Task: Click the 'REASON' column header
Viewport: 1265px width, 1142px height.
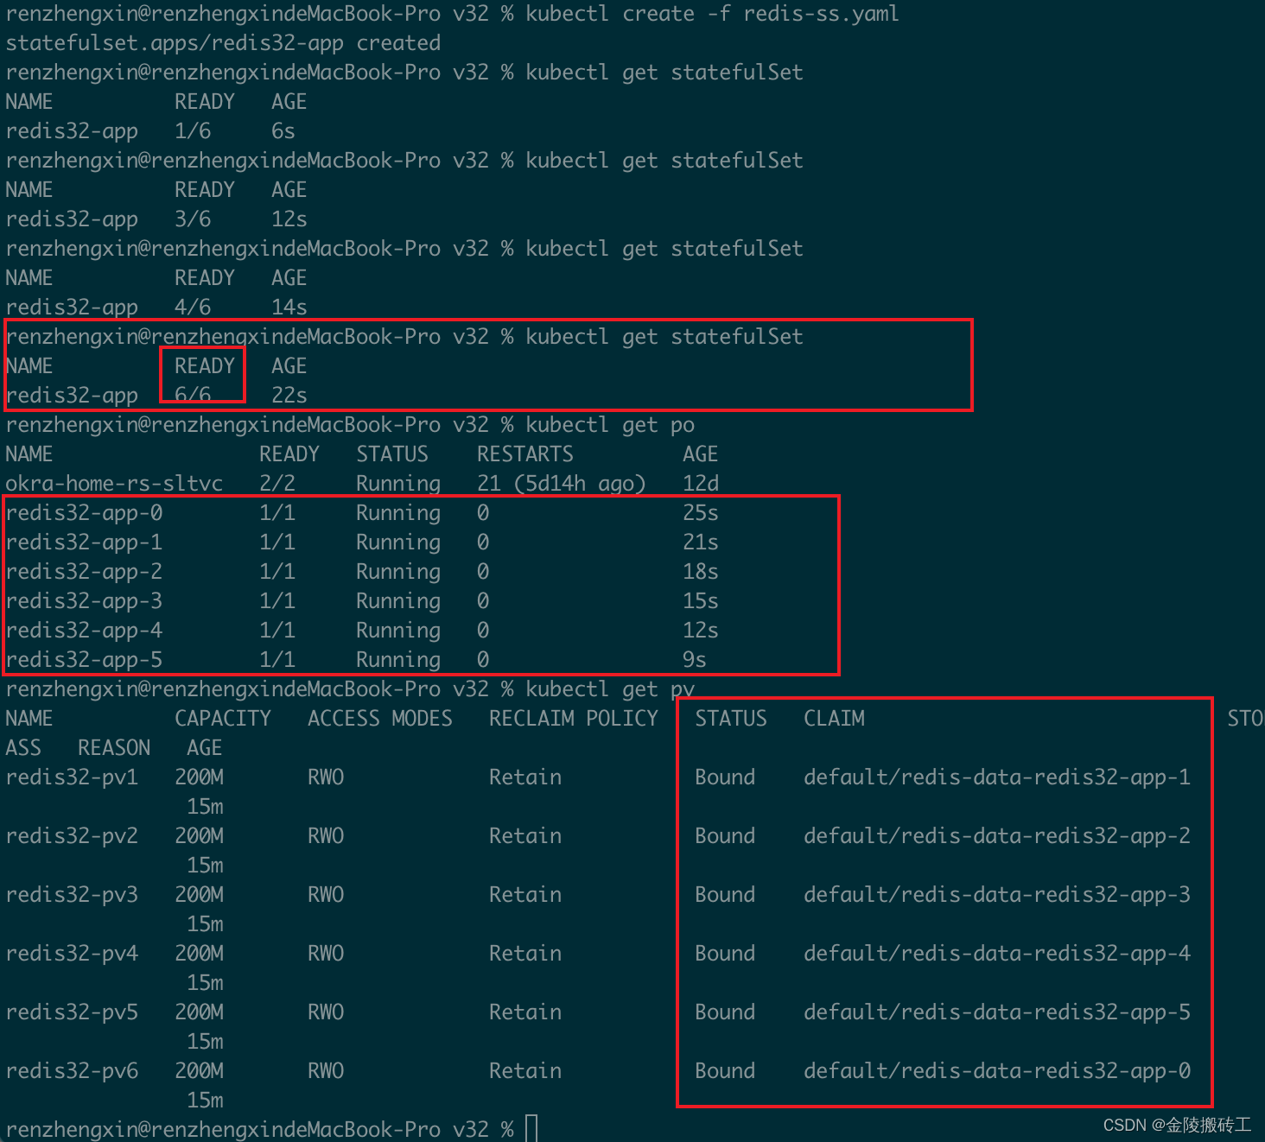Action: tap(114, 748)
